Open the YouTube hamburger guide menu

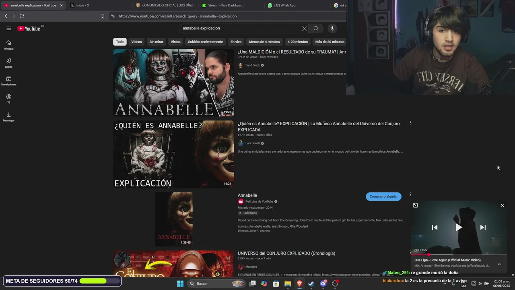coord(8,28)
